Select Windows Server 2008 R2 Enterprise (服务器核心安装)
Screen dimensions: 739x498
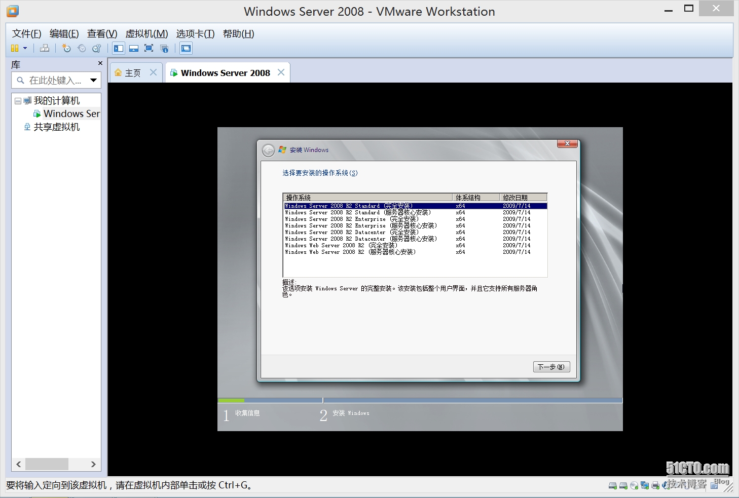click(x=415, y=225)
